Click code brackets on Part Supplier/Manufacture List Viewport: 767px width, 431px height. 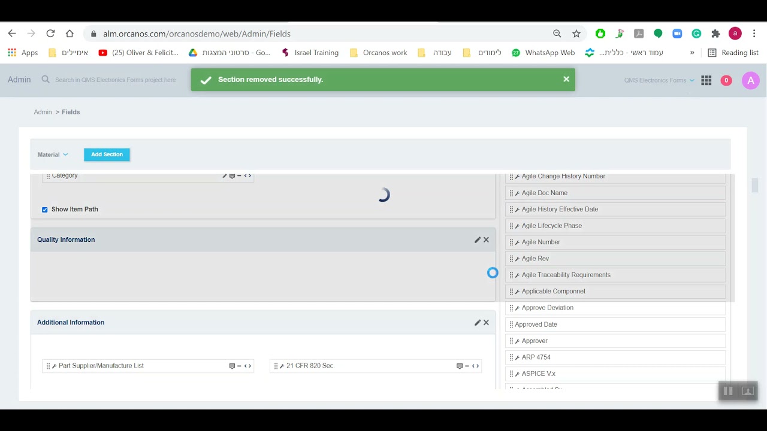point(247,366)
